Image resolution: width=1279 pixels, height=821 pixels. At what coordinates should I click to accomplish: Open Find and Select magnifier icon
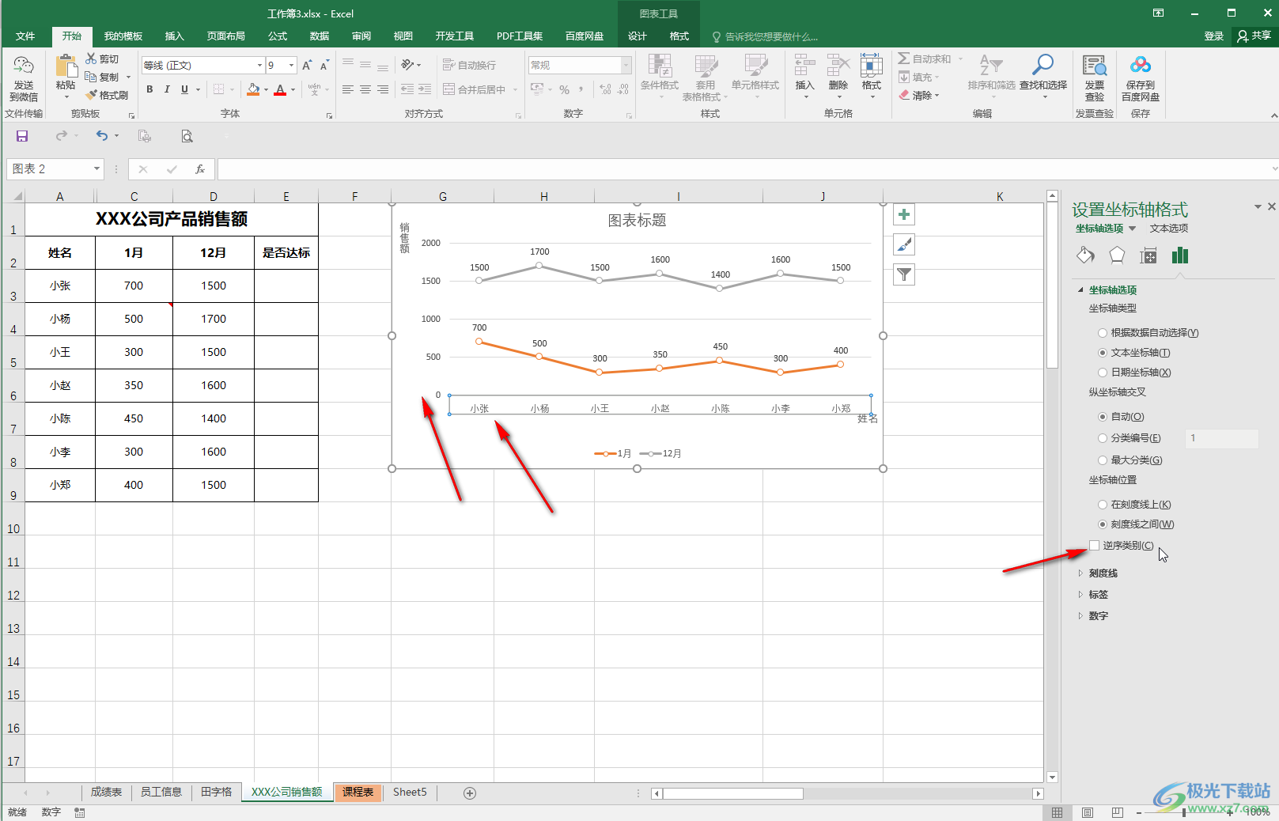pyautogui.click(x=1042, y=66)
